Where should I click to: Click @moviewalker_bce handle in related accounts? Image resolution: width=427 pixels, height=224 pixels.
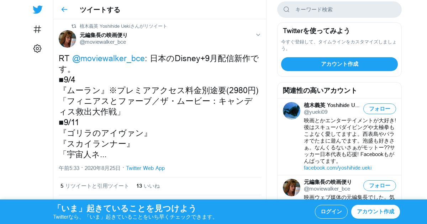(327, 189)
